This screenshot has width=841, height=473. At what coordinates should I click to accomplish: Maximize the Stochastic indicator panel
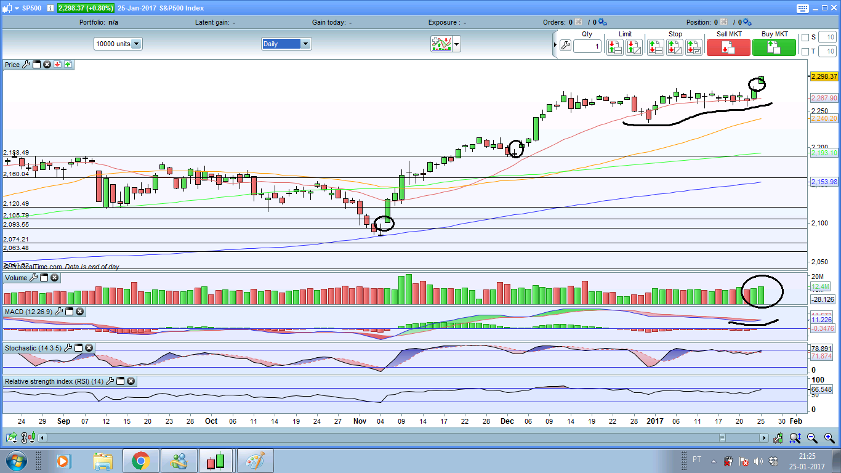click(x=79, y=348)
